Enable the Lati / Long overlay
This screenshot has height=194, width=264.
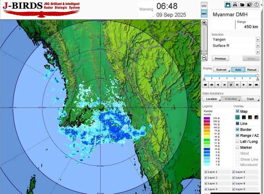coord(237,141)
